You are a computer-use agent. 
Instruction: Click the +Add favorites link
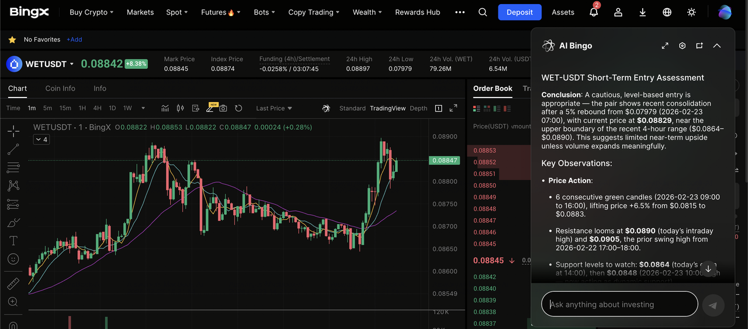74,40
